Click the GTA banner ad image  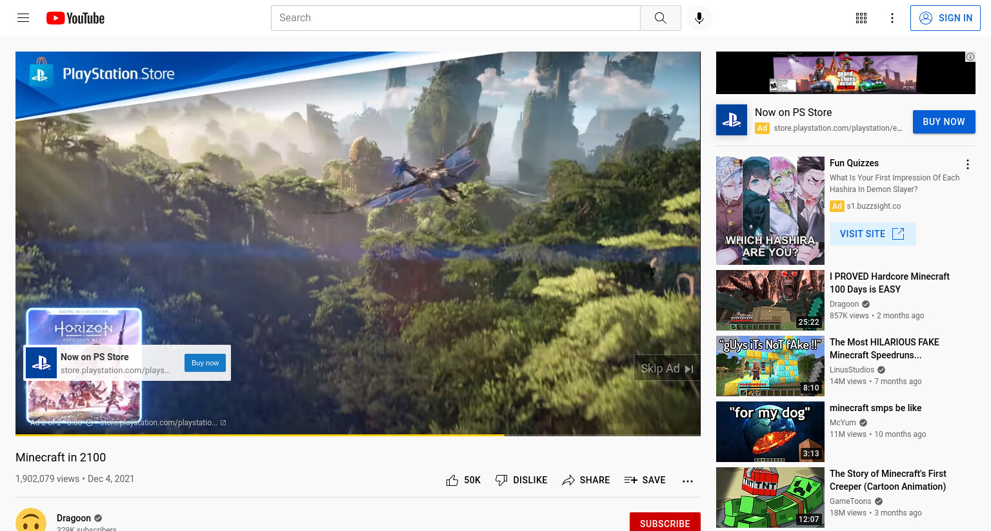(845, 73)
